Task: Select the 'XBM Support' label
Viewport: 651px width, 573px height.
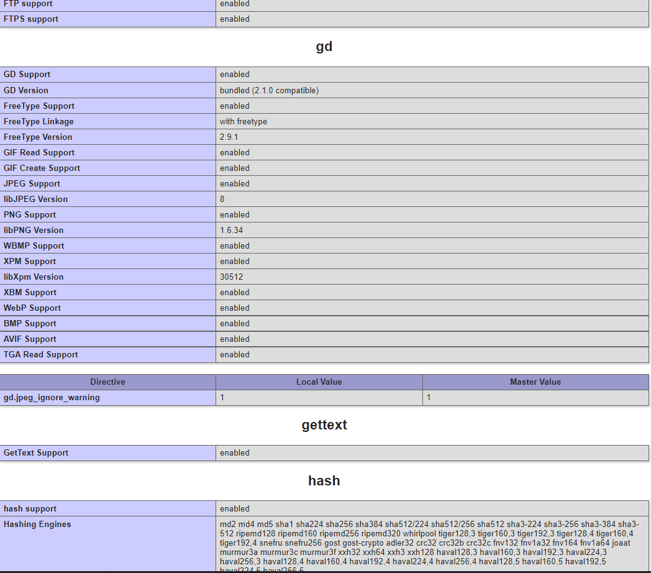Action: [30, 293]
